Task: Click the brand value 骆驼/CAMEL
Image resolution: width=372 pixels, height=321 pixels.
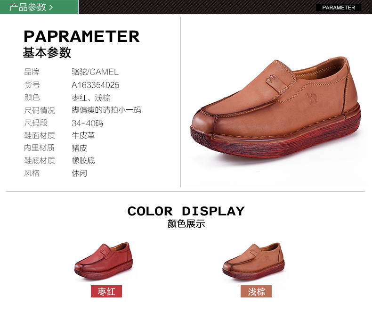Action: (x=95, y=72)
